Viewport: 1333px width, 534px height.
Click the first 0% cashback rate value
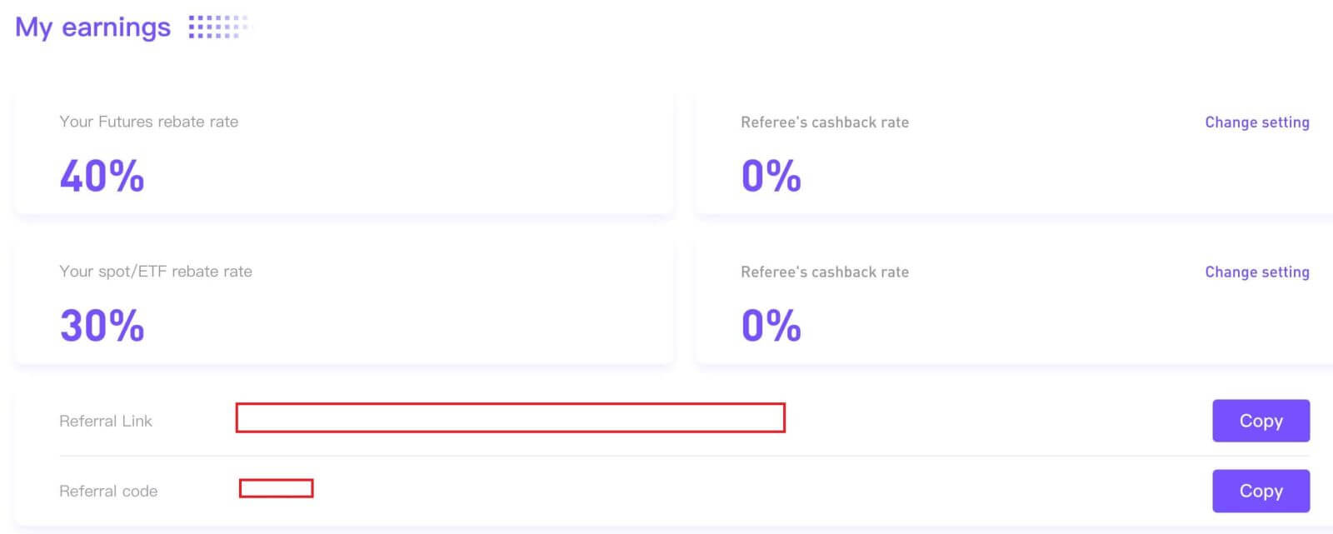click(771, 175)
